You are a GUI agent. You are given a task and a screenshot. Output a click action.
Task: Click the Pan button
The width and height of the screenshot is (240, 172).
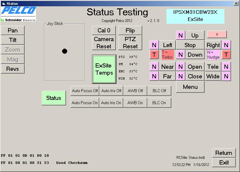click(13, 30)
